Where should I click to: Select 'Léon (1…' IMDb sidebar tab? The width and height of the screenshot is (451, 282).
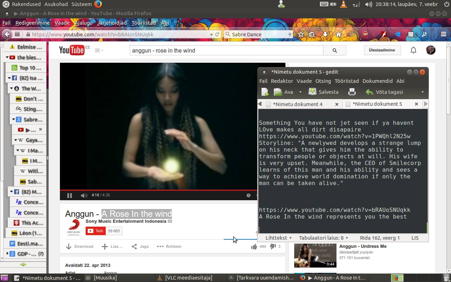(x=28, y=233)
